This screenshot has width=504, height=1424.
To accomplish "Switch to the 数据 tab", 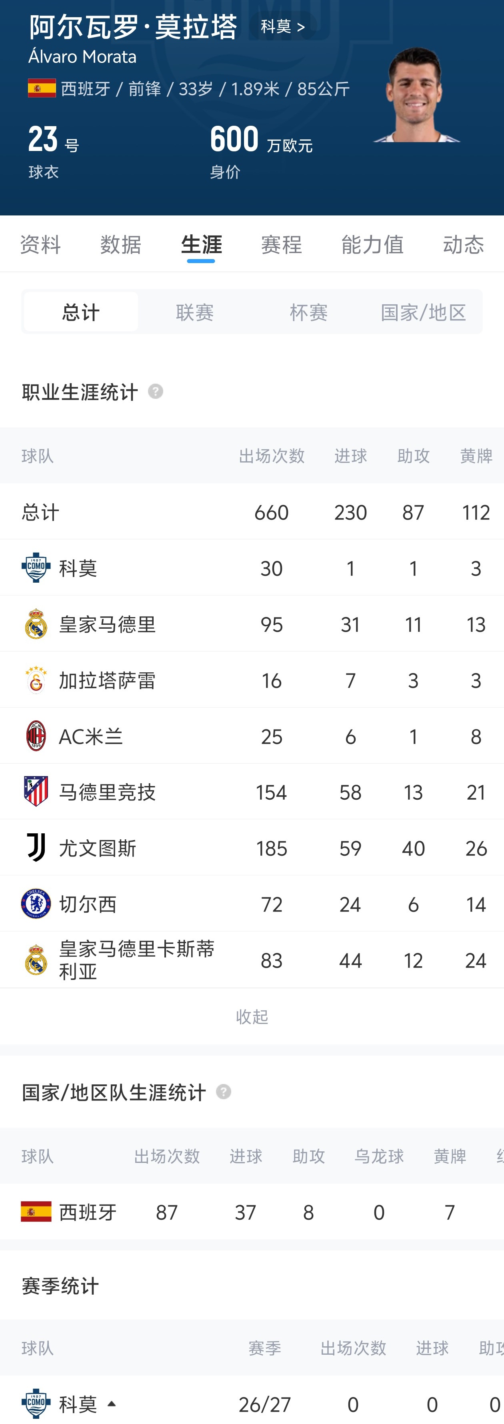I will pyautogui.click(x=121, y=244).
